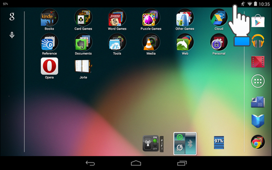Tap the Google search g icon
The width and height of the screenshot is (272, 170).
[12, 17]
